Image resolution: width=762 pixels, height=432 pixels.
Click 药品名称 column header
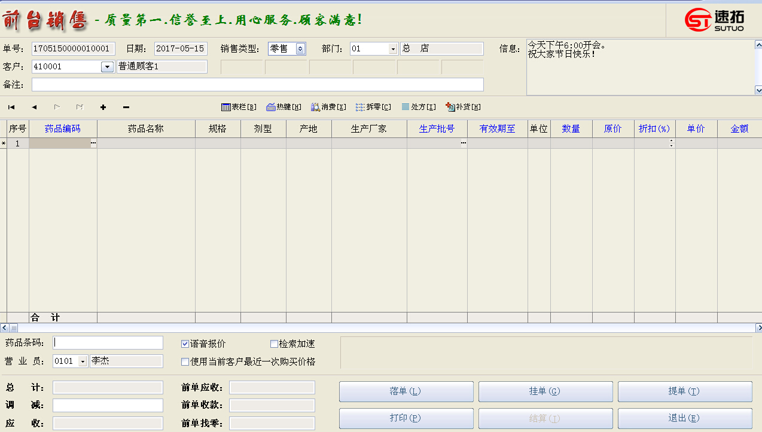coord(146,128)
